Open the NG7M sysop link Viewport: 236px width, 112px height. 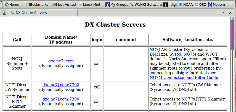(190, 54)
